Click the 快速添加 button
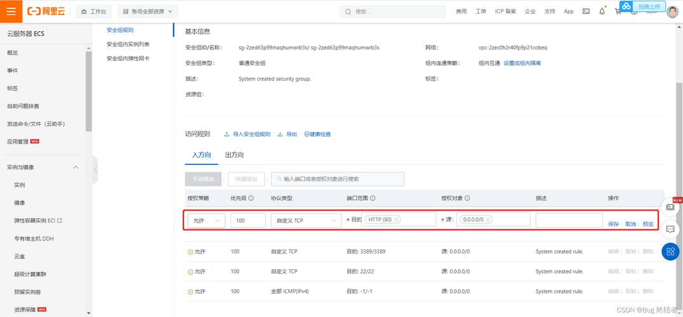 246,179
